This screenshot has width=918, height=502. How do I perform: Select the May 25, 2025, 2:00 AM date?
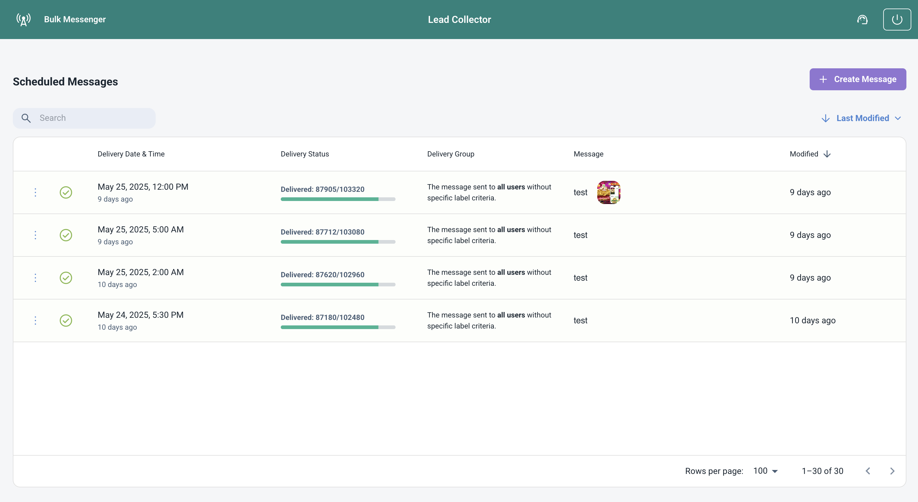(141, 272)
